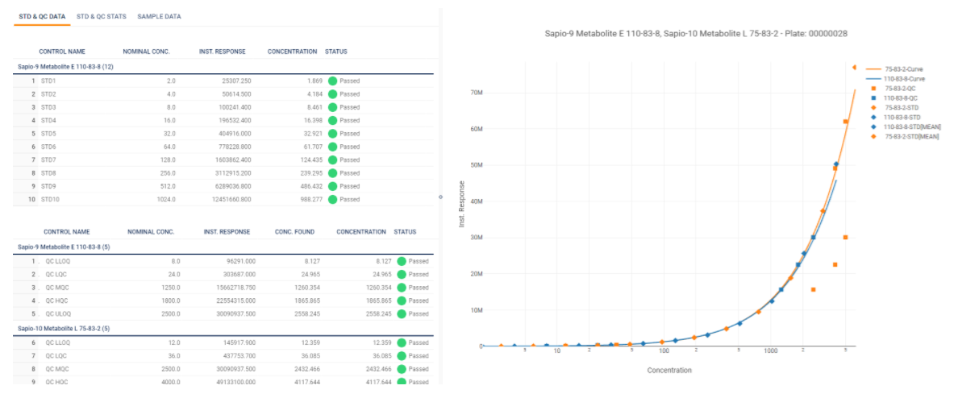
Task: Click the green Passed status icon for STD1
Action: tap(332, 81)
